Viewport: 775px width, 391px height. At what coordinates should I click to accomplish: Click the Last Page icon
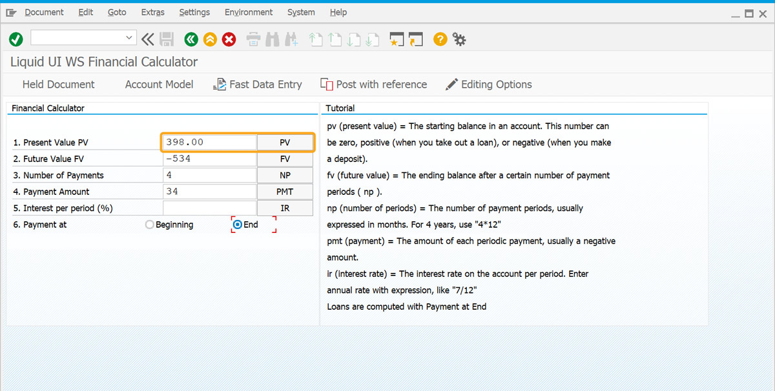point(371,39)
